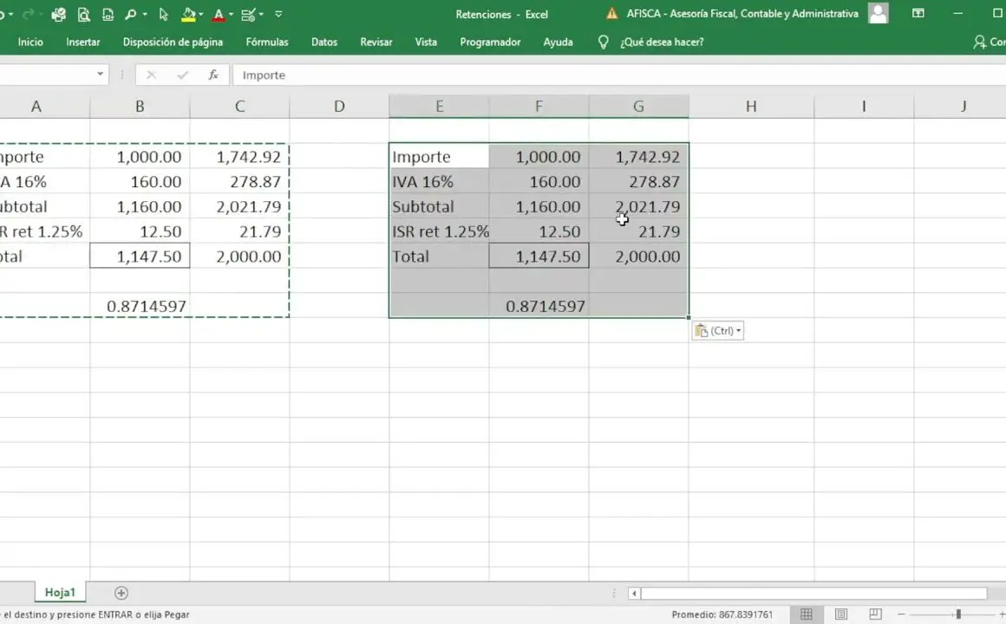
Task: Click the page setup icon beside Print Preview
Action: (x=108, y=14)
